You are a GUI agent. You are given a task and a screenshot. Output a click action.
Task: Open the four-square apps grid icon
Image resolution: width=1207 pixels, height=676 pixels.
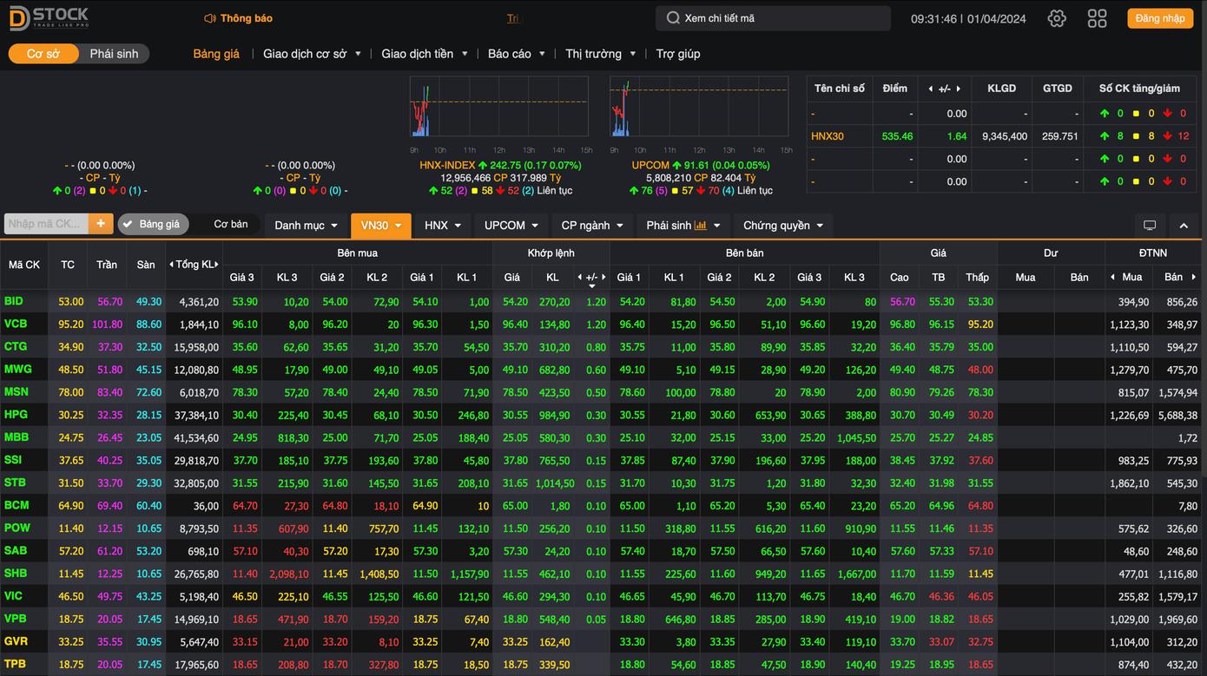(x=1097, y=18)
